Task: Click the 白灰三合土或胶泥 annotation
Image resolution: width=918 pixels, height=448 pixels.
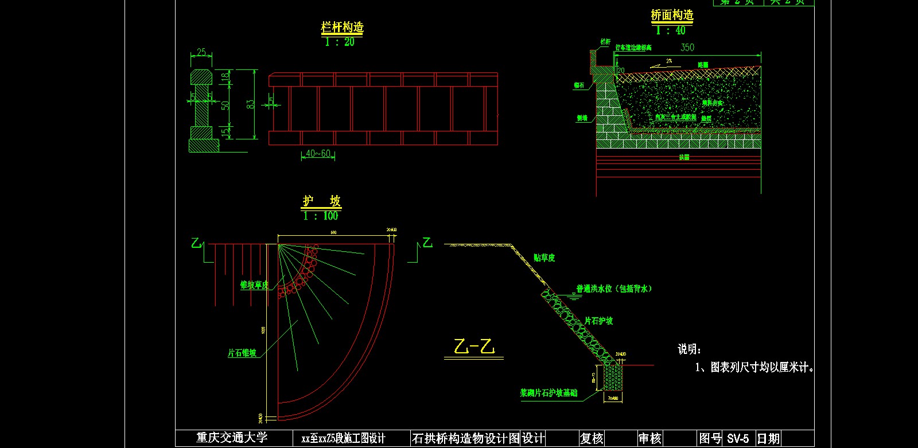Action: pos(676,117)
